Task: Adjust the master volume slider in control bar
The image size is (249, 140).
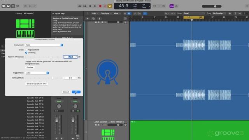Action: point(212,6)
